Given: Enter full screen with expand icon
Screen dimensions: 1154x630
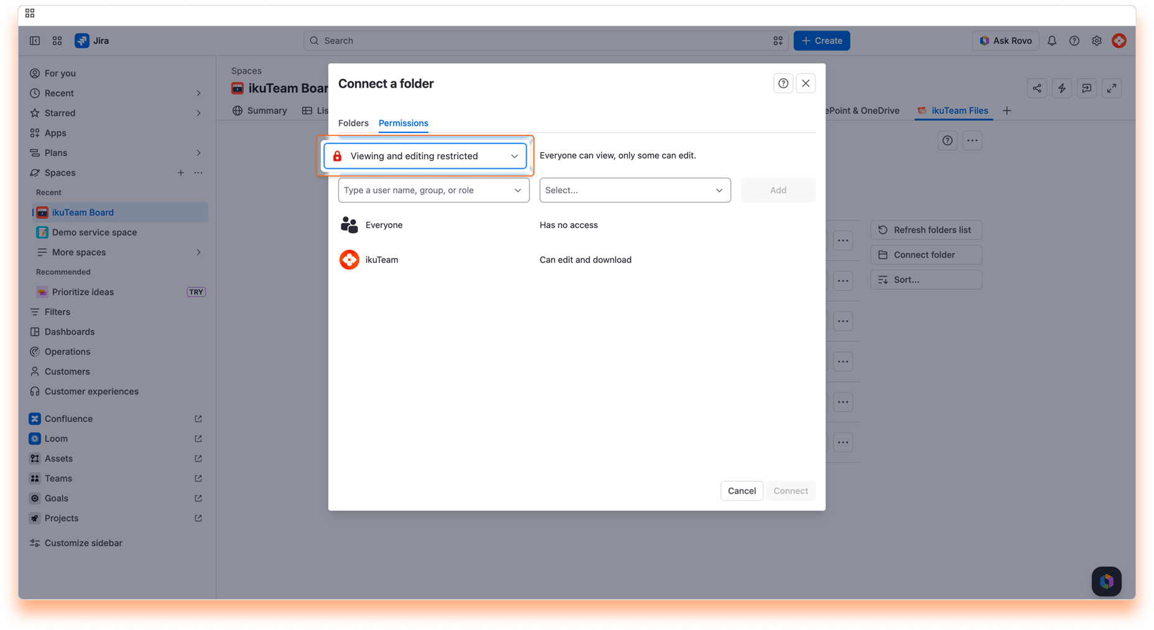Looking at the screenshot, I should [1111, 88].
